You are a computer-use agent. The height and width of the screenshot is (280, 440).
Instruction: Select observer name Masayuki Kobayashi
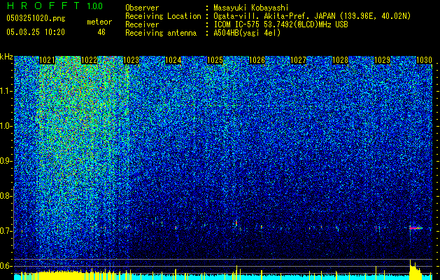click(251, 8)
